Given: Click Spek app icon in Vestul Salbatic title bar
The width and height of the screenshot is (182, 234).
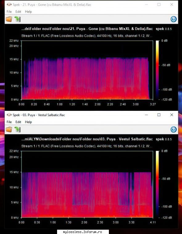Looking at the screenshot, I should pyautogui.click(x=9, y=115).
